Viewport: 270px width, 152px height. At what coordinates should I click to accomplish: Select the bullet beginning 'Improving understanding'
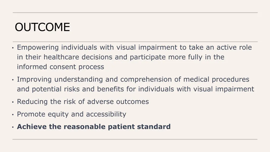135,84
